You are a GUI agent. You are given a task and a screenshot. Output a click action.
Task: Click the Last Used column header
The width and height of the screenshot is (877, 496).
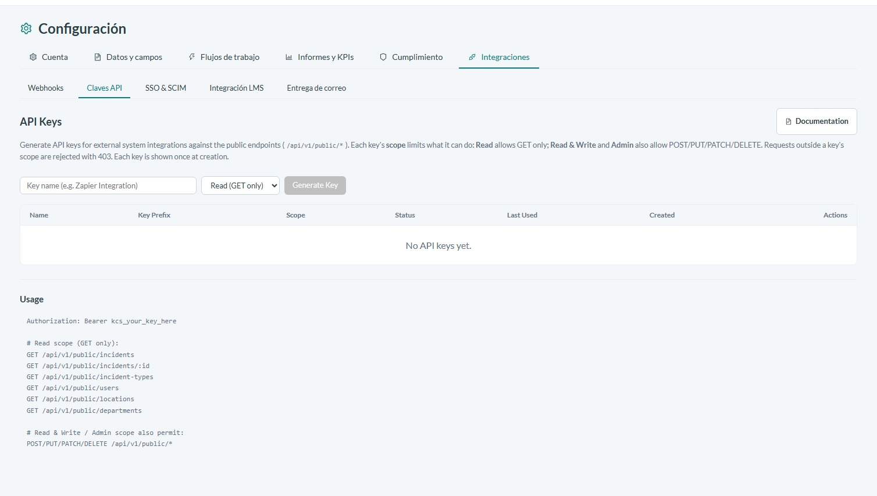522,215
